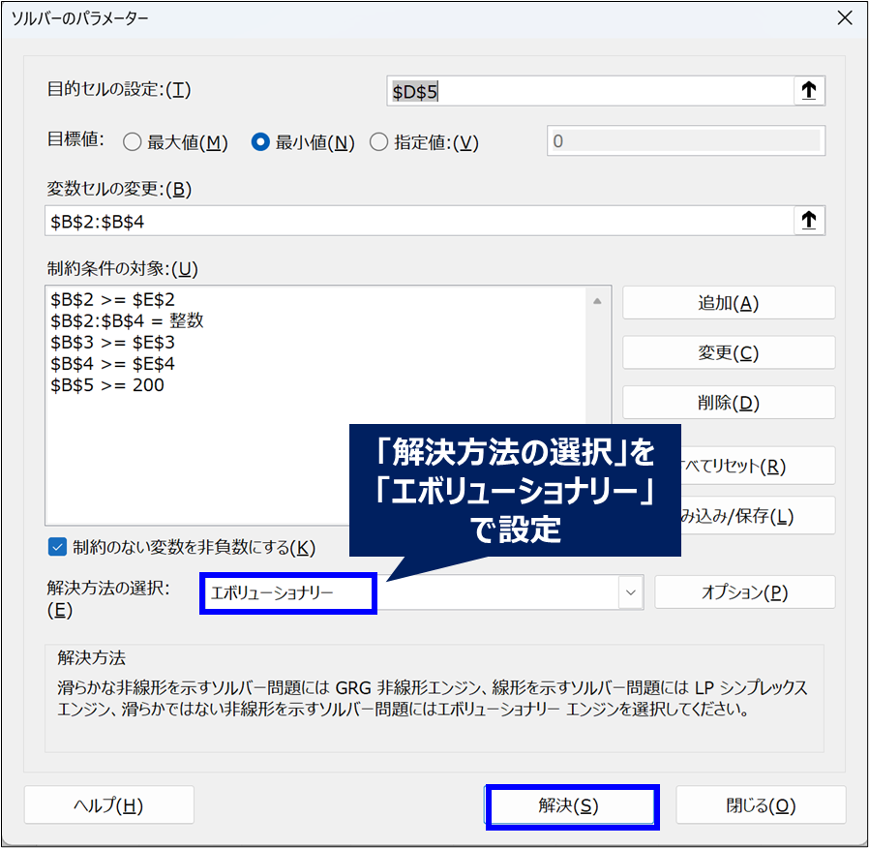The width and height of the screenshot is (869, 848).
Task: Click the 削除 (Delete) constraint button
Action: tap(728, 403)
